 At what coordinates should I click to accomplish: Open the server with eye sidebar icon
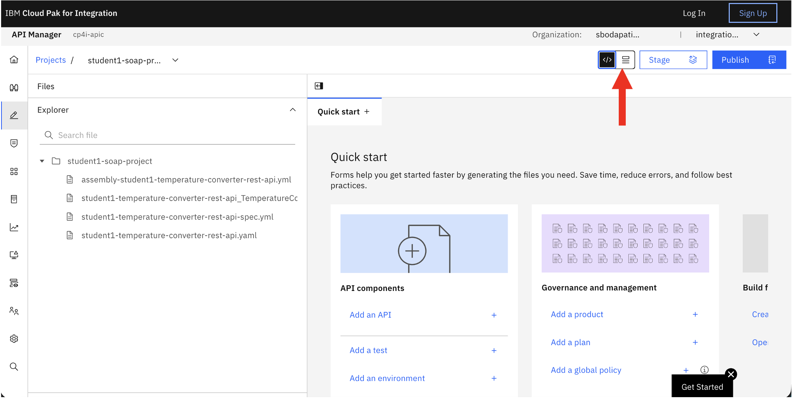(x=14, y=283)
